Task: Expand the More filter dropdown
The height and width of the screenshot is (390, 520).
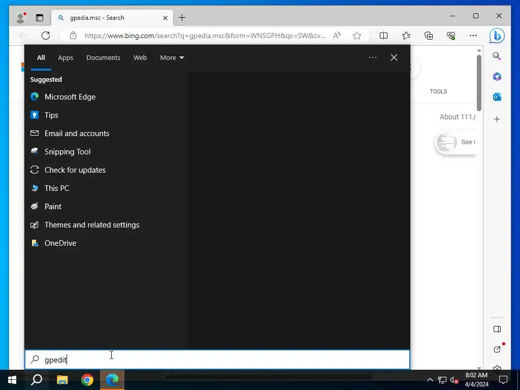Action: pos(172,58)
